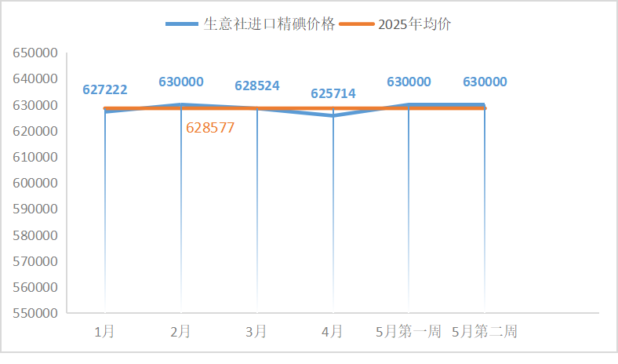Click y-axis value 600000
The height and width of the screenshot is (364, 618).
35,183
